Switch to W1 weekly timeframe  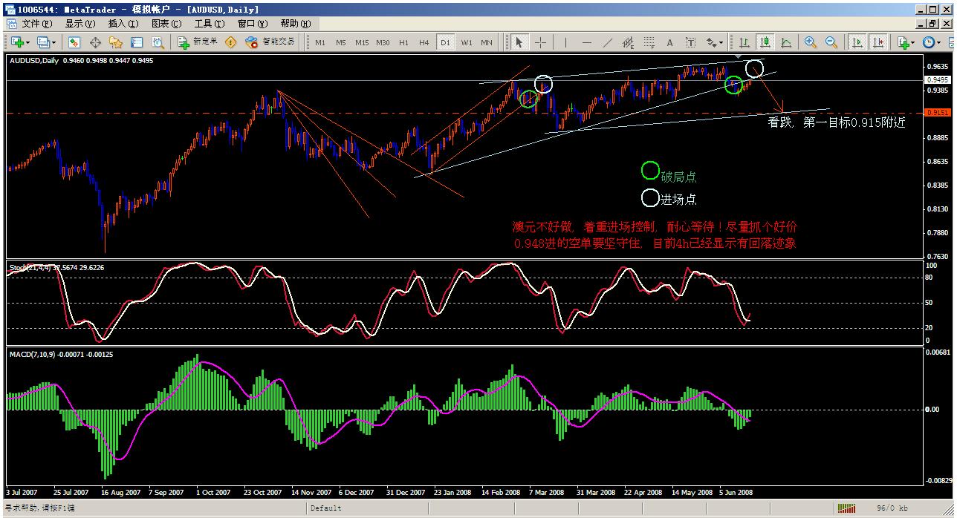(x=466, y=42)
